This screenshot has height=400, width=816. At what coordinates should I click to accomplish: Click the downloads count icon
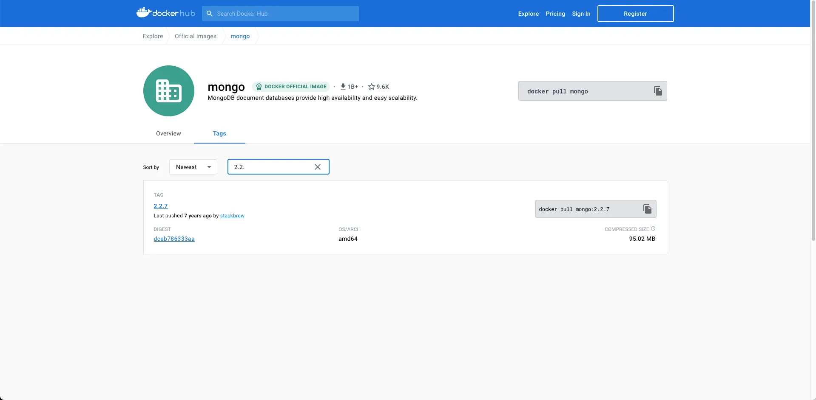click(343, 87)
